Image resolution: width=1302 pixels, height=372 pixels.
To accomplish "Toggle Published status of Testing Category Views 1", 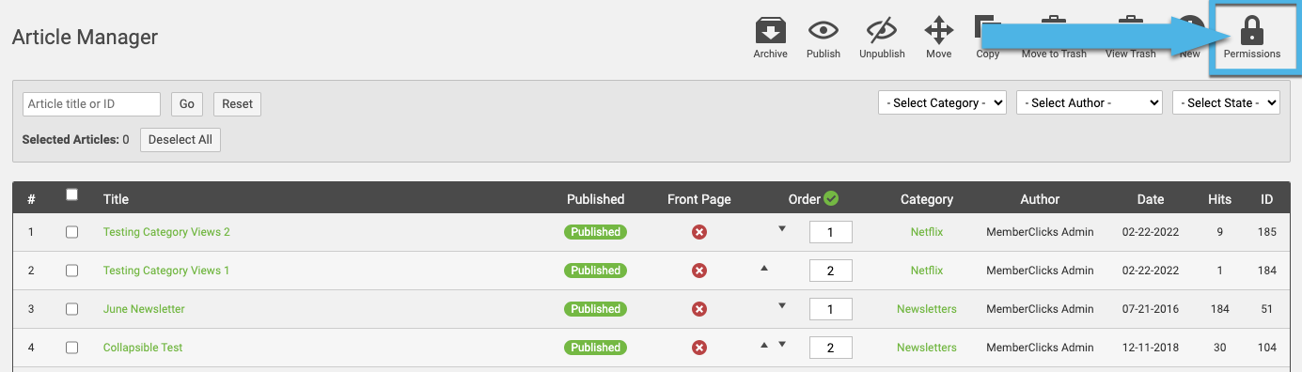I will click(x=595, y=271).
